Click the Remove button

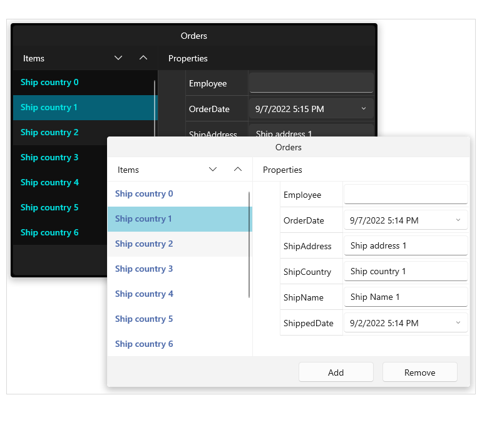(419, 373)
